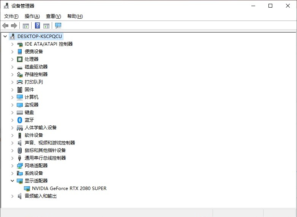Click the 磁盘驱动器 drive icon
Viewport: 297px width, 217px height.
20,67
